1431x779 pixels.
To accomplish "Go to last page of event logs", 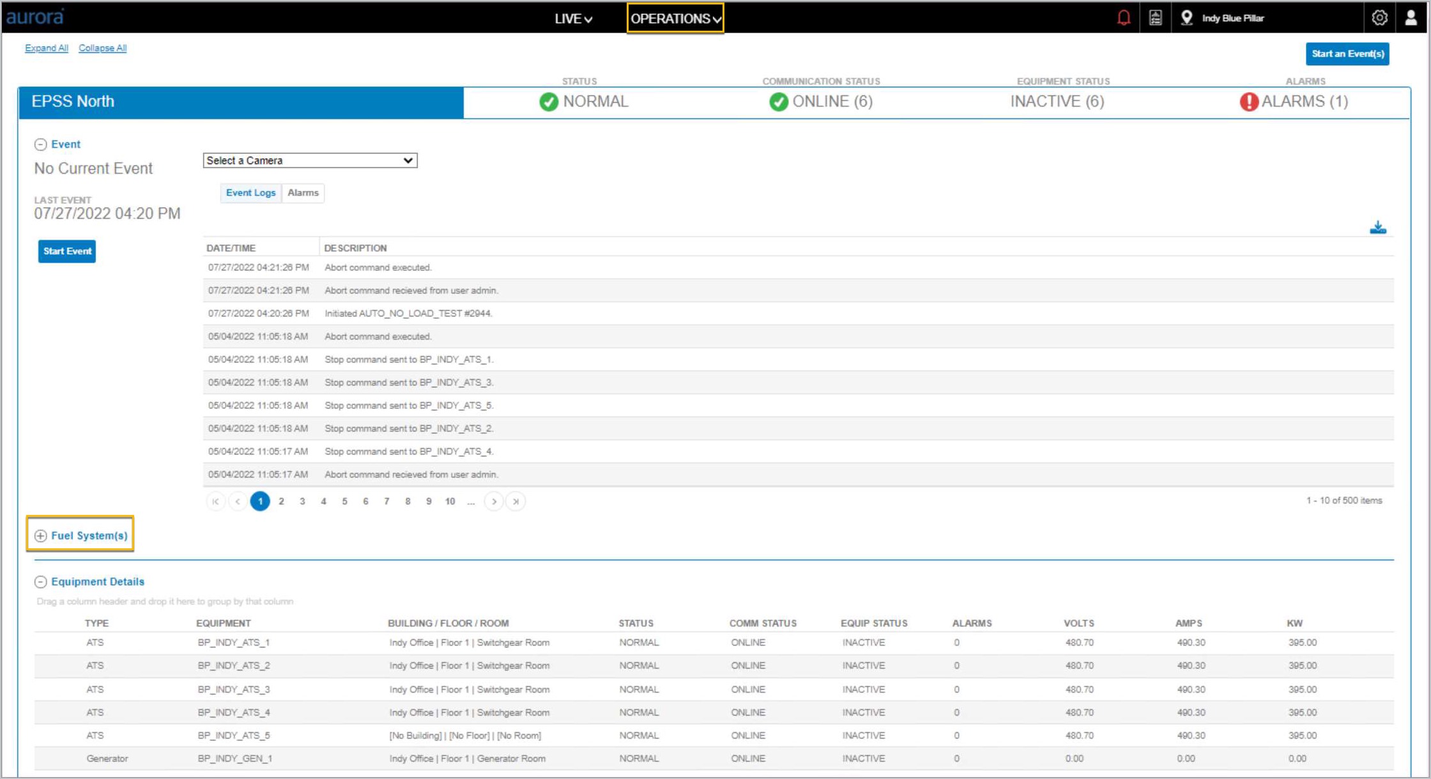I will click(516, 502).
